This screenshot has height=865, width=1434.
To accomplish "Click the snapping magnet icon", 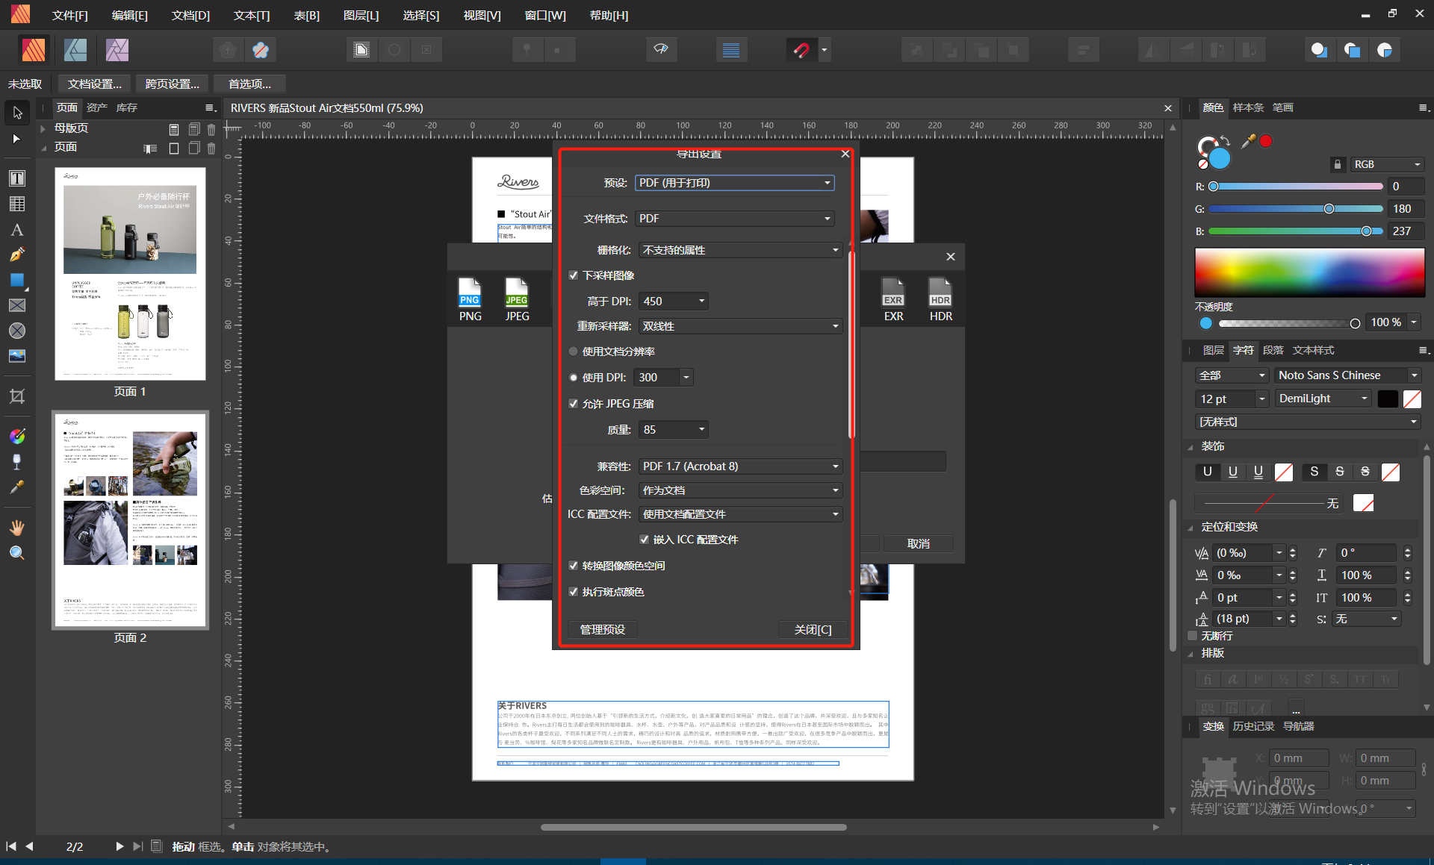I will [x=801, y=50].
